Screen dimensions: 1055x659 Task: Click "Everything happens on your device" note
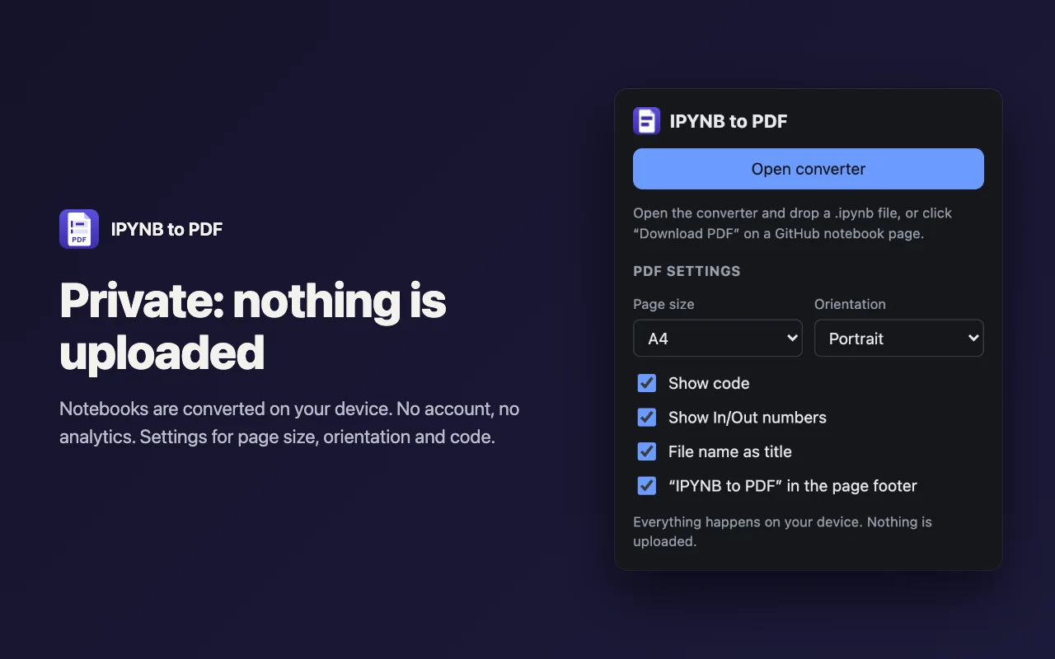coord(782,531)
